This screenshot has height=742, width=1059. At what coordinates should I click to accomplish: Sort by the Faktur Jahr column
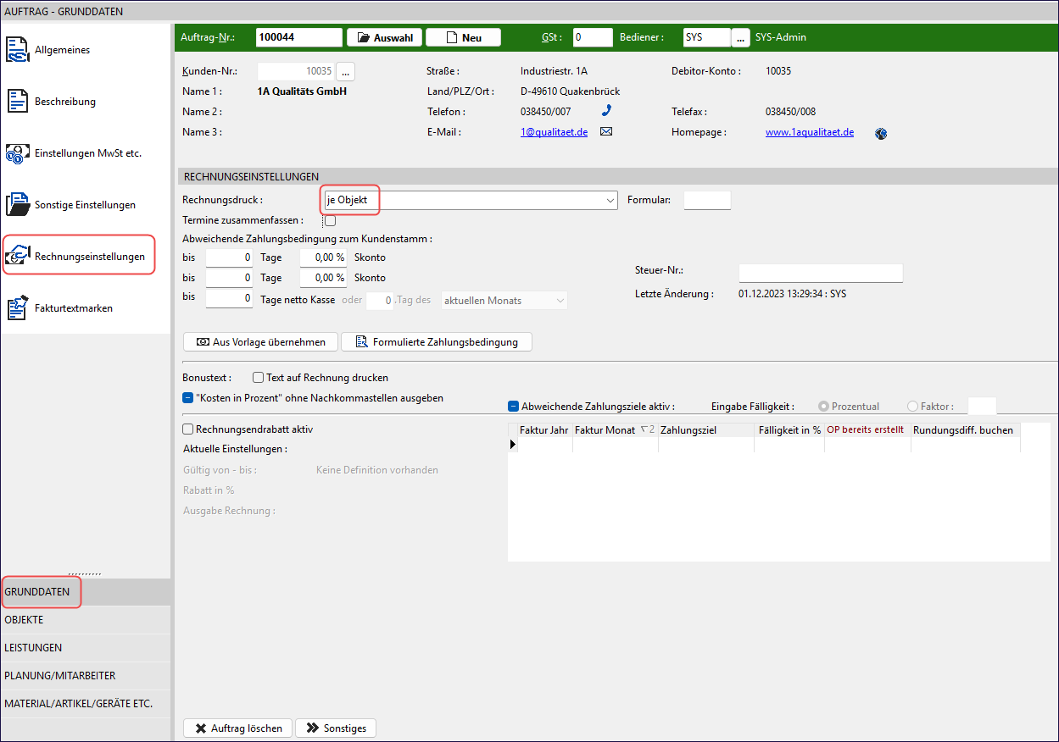544,430
